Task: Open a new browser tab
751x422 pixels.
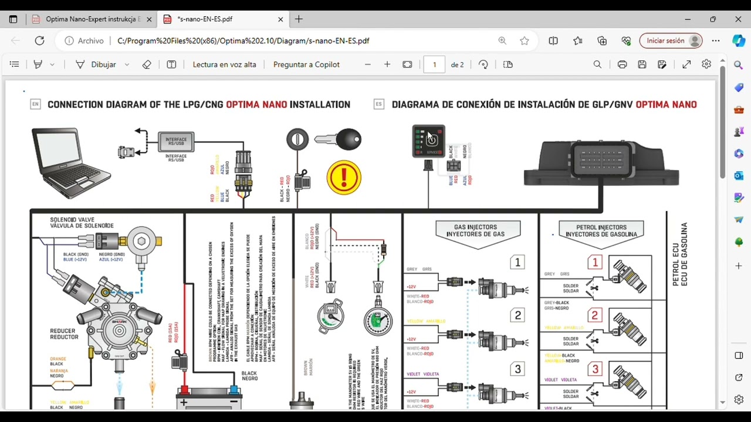Action: coord(299,19)
